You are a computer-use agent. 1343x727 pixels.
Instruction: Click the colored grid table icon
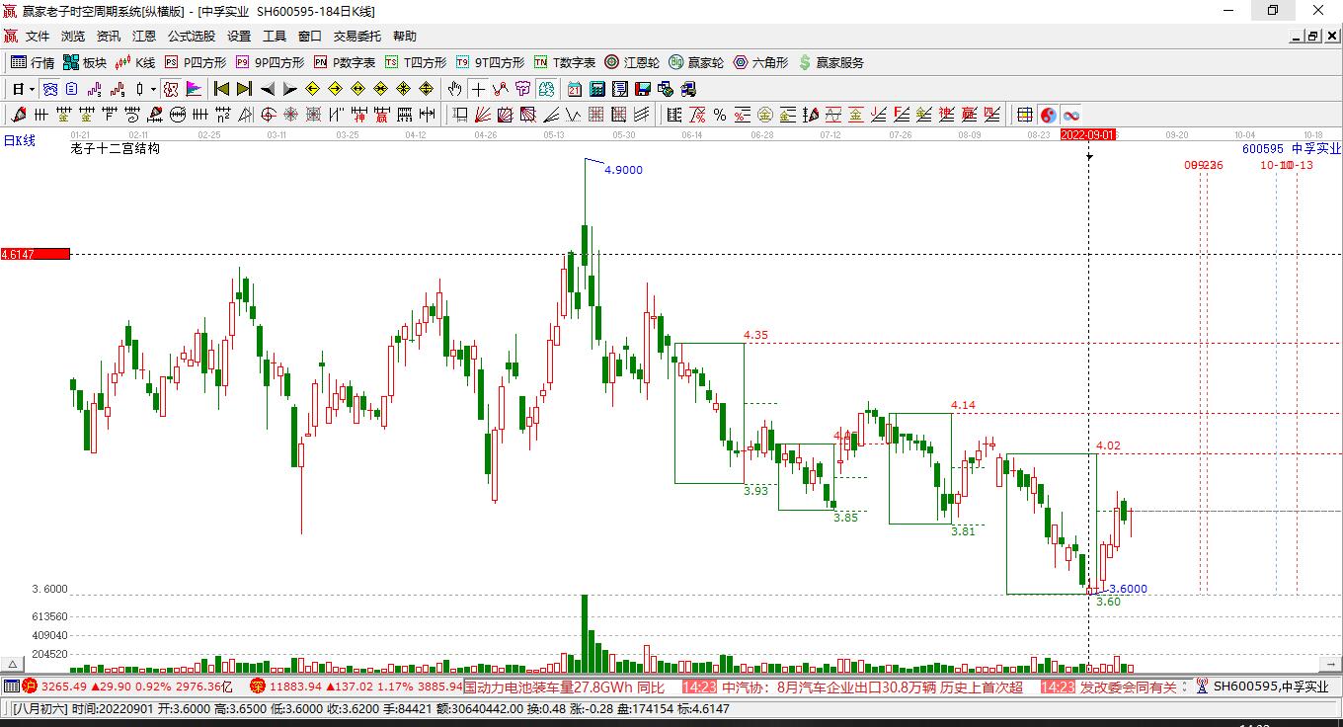pyautogui.click(x=1025, y=115)
